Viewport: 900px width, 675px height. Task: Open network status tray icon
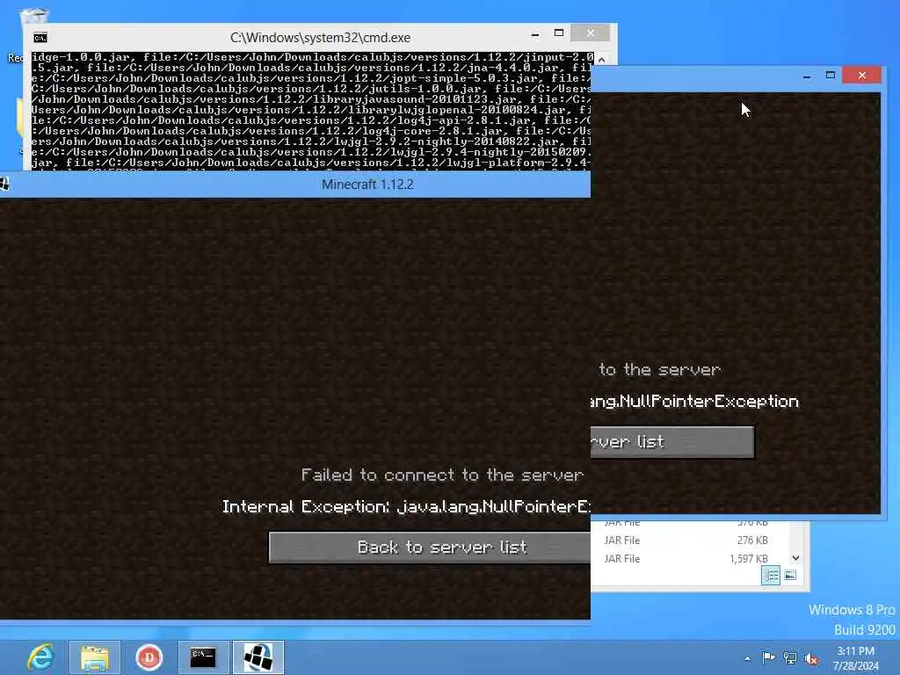click(790, 658)
